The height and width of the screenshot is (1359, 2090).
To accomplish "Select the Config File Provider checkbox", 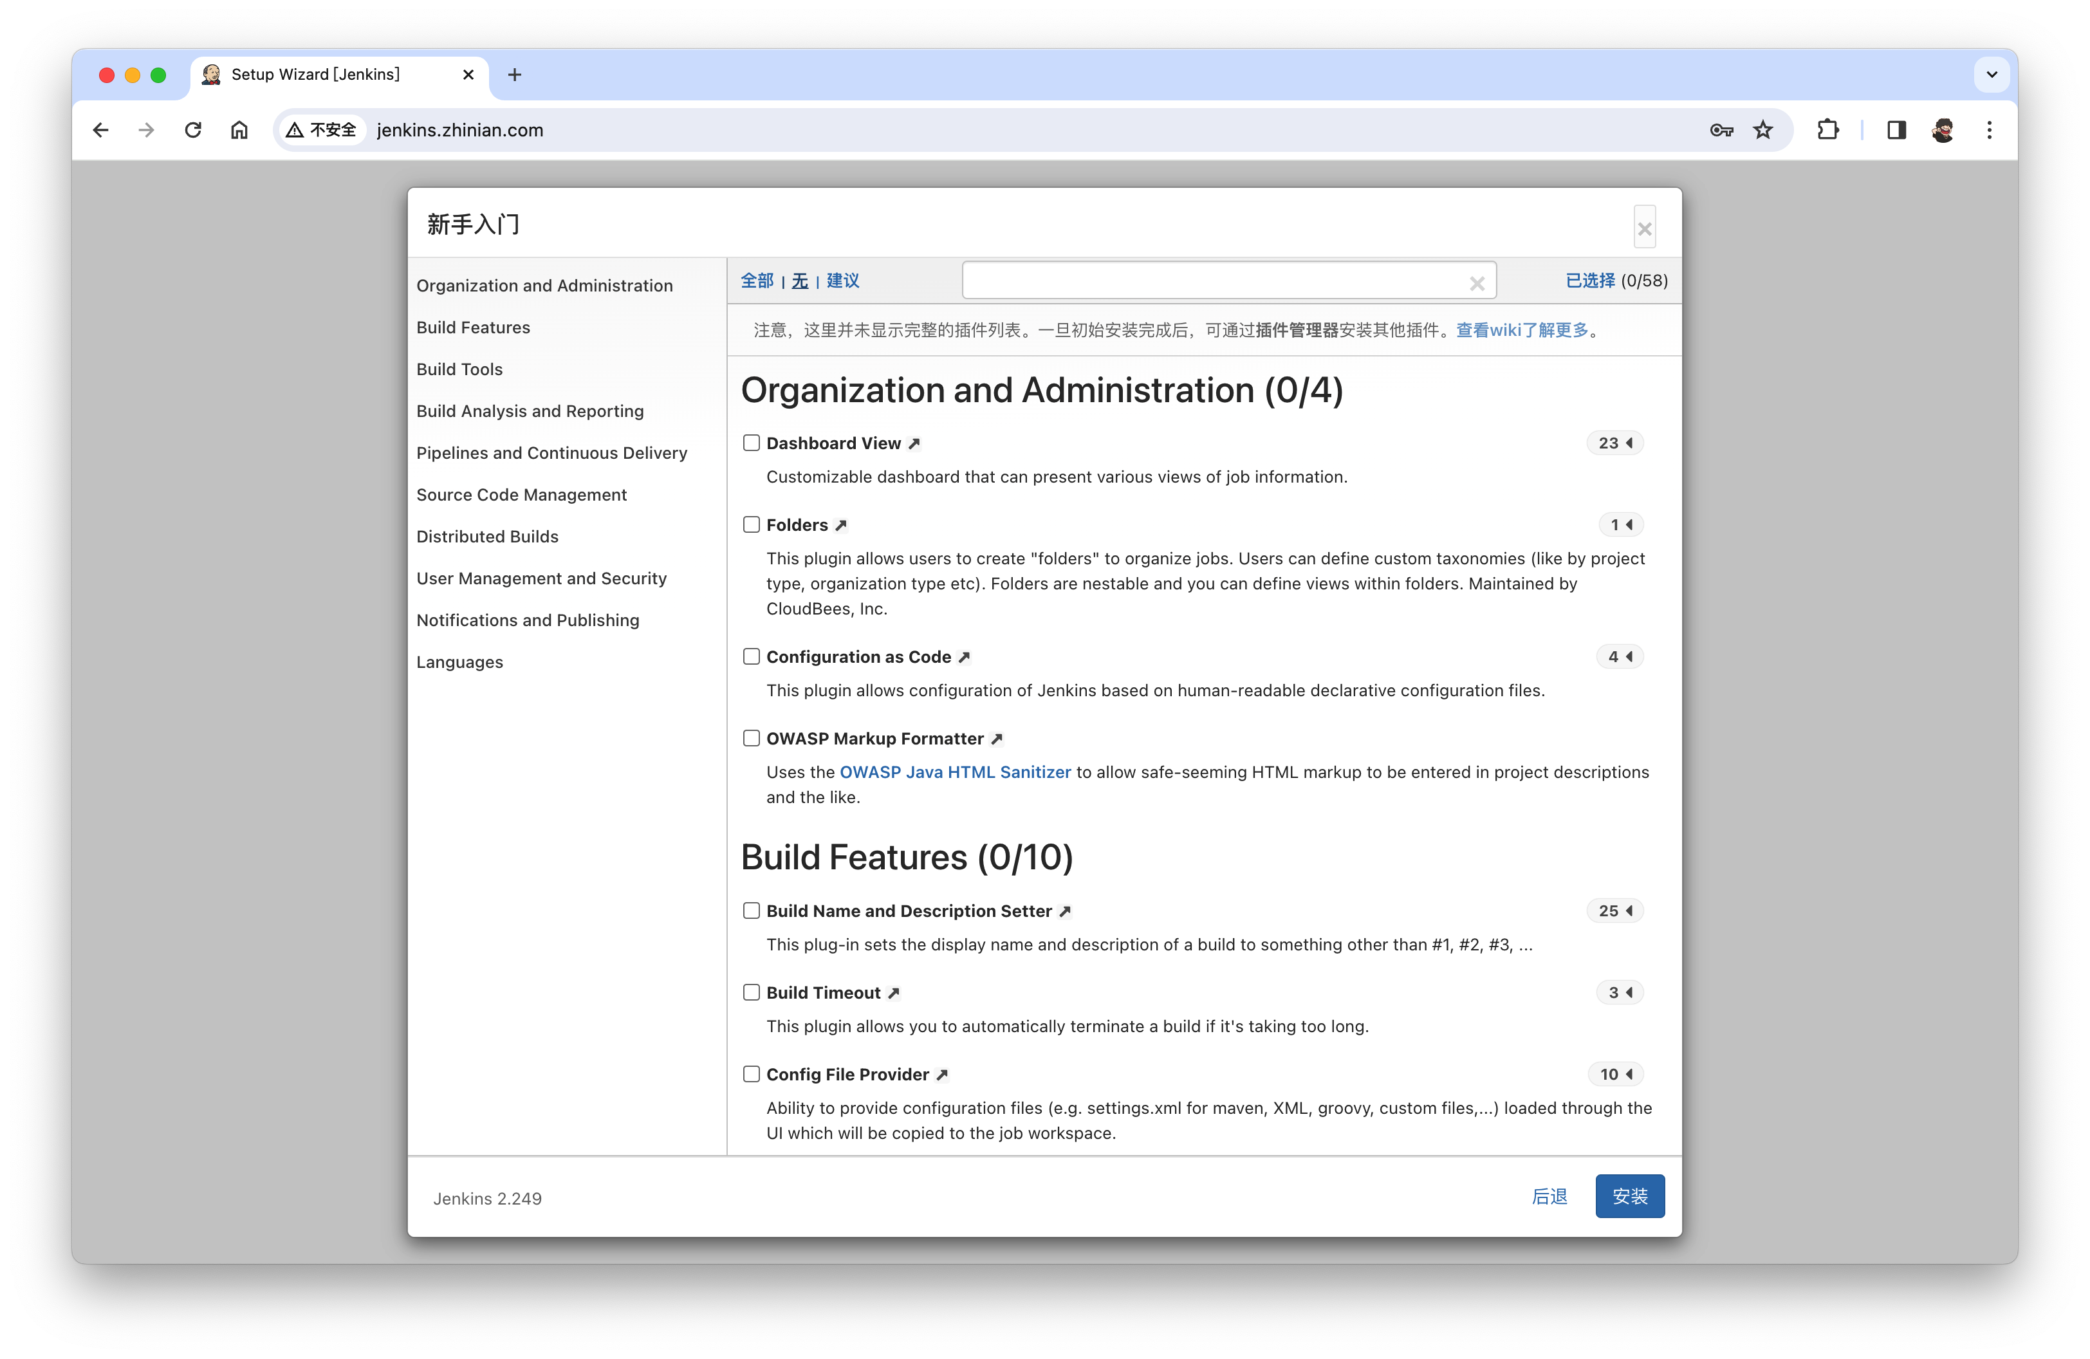I will [x=751, y=1074].
